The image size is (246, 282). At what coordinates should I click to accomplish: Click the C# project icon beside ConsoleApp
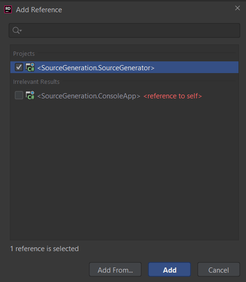tap(30, 95)
